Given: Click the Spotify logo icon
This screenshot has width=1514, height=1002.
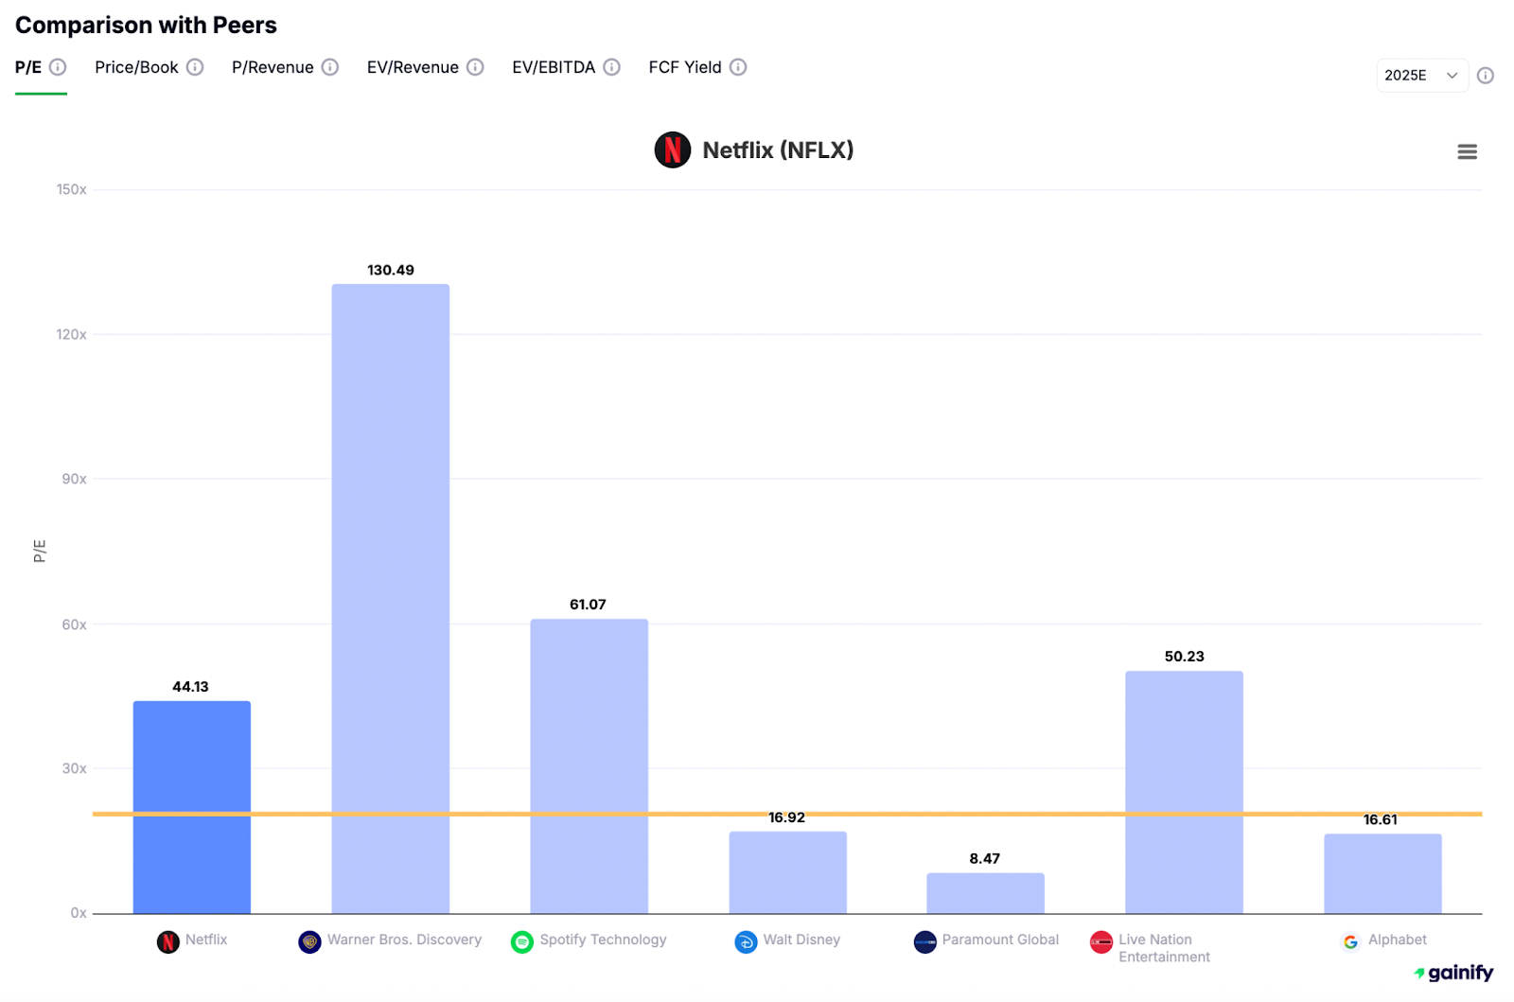Looking at the screenshot, I should pyautogui.click(x=522, y=941).
